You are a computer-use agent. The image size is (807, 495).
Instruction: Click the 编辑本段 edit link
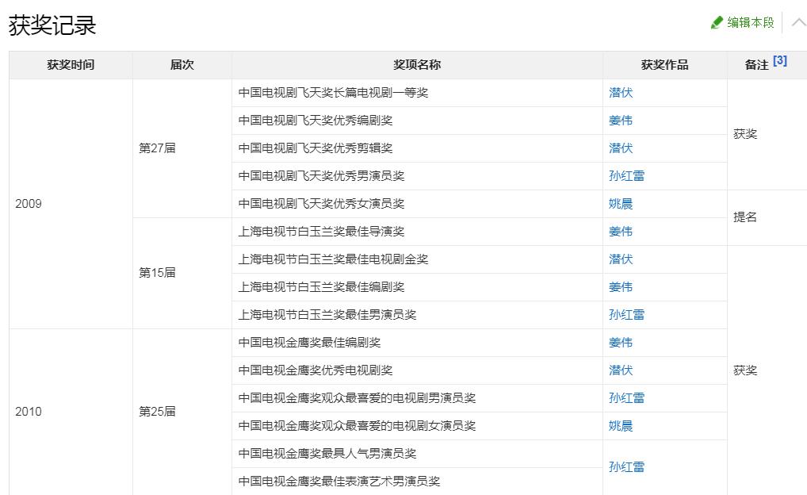click(749, 22)
